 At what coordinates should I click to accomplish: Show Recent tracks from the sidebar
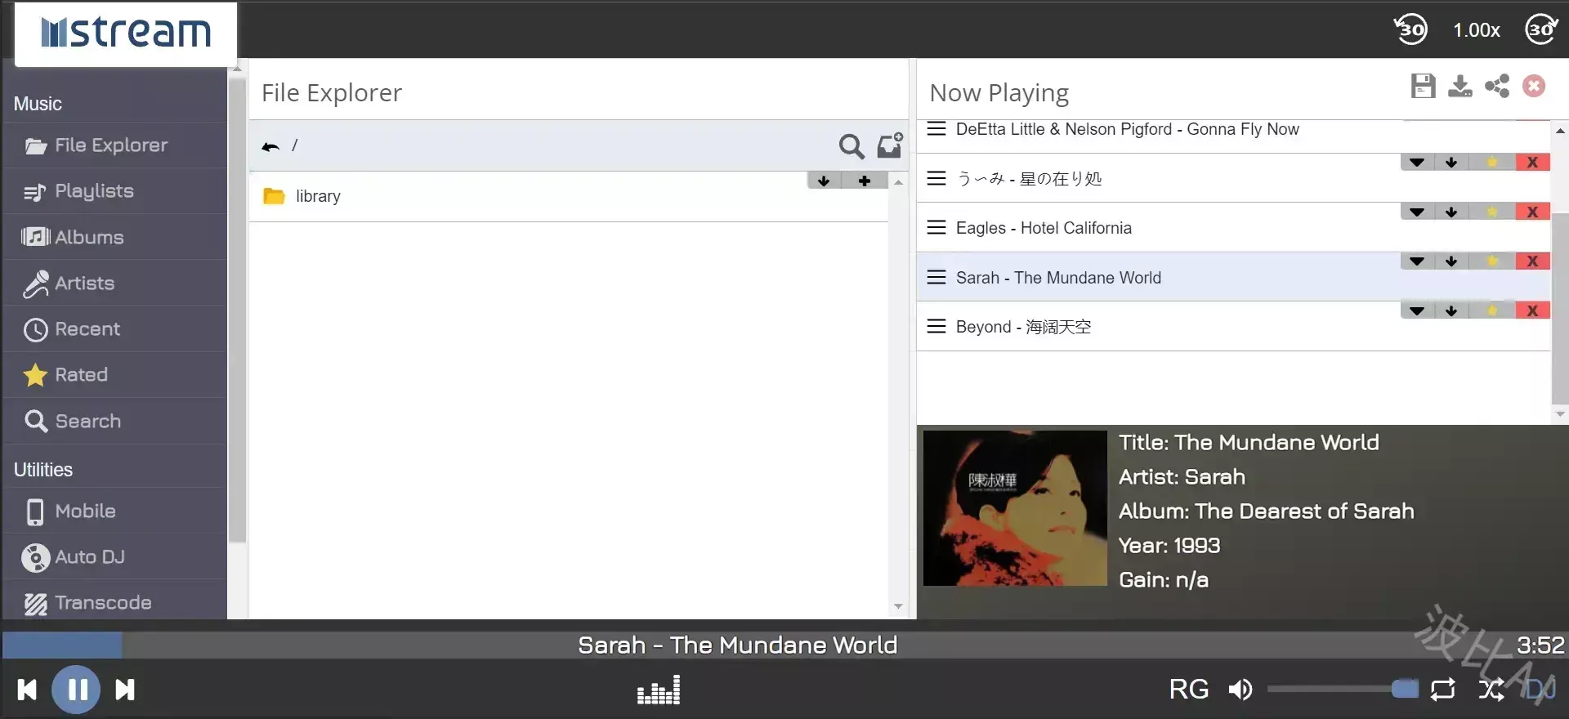(114, 328)
